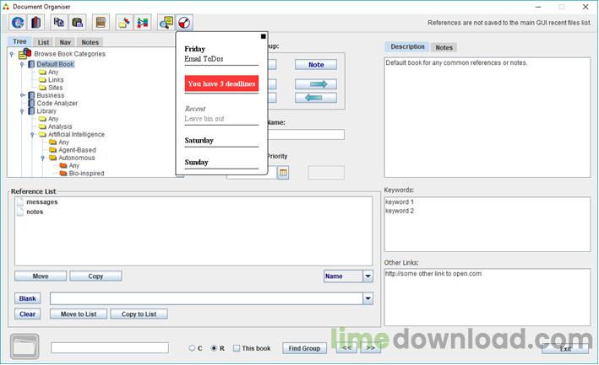Click the web browser globe toolbar icon

tap(18, 23)
